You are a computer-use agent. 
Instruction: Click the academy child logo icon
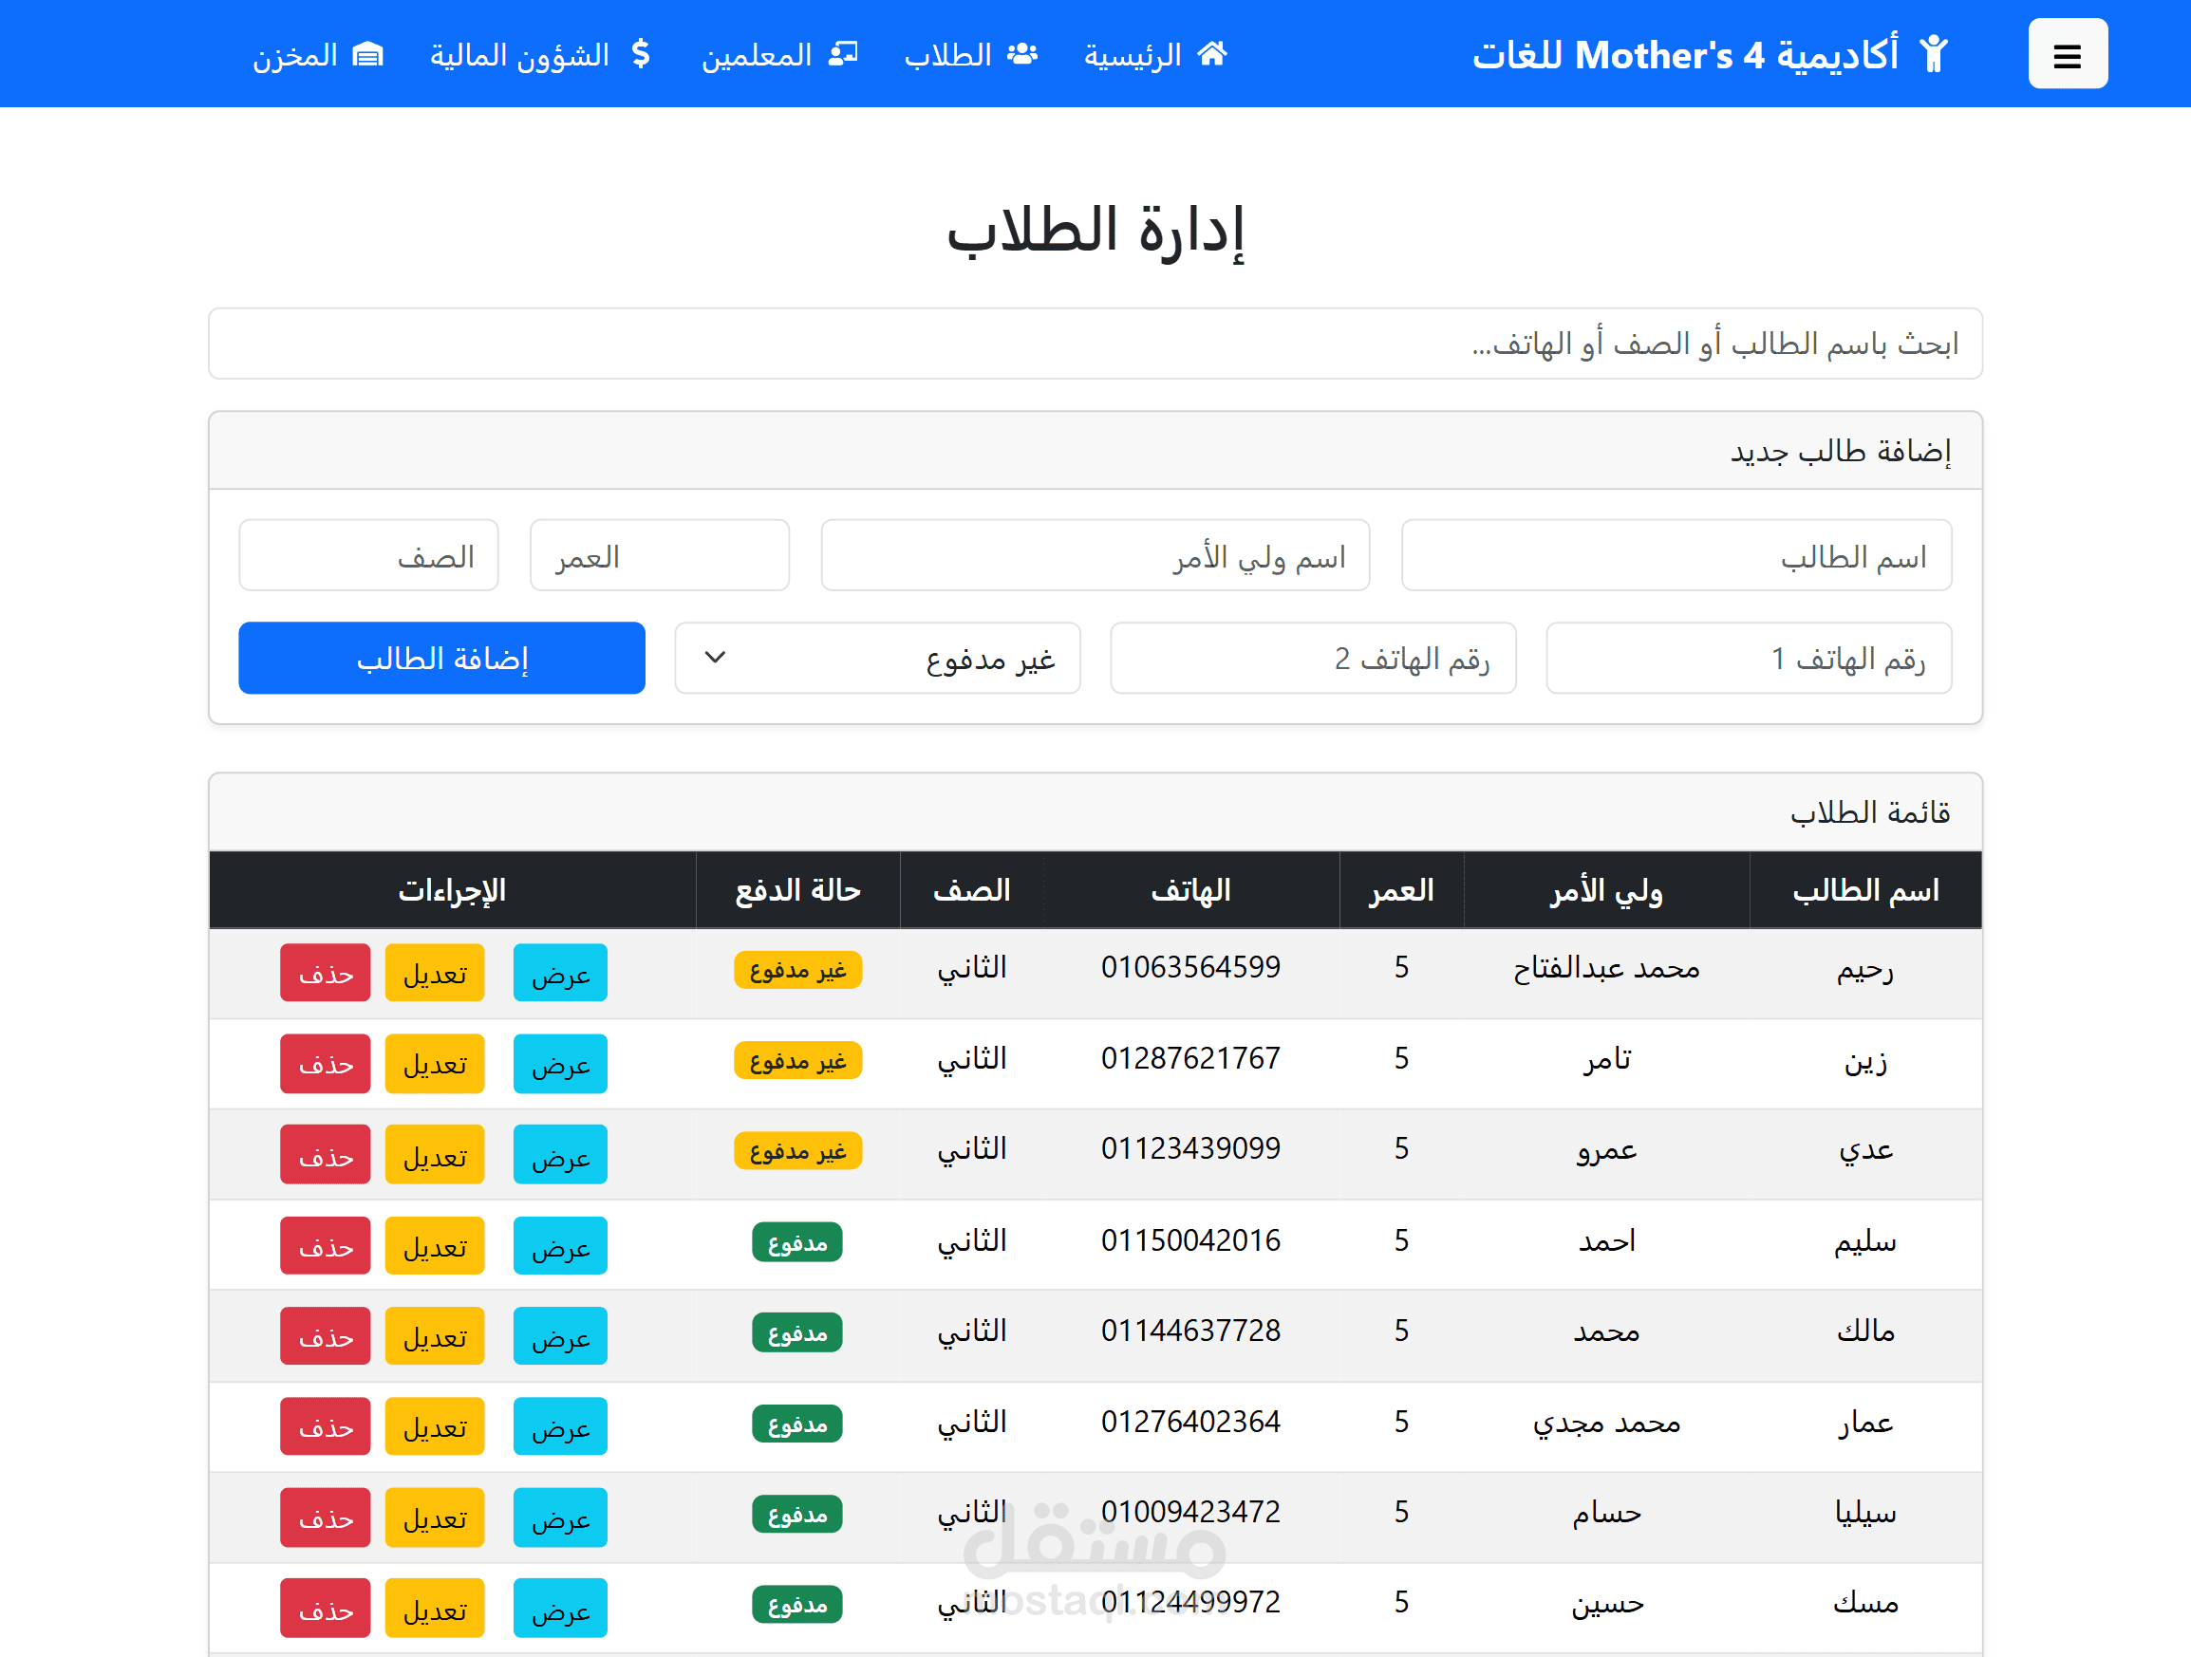tap(1933, 54)
